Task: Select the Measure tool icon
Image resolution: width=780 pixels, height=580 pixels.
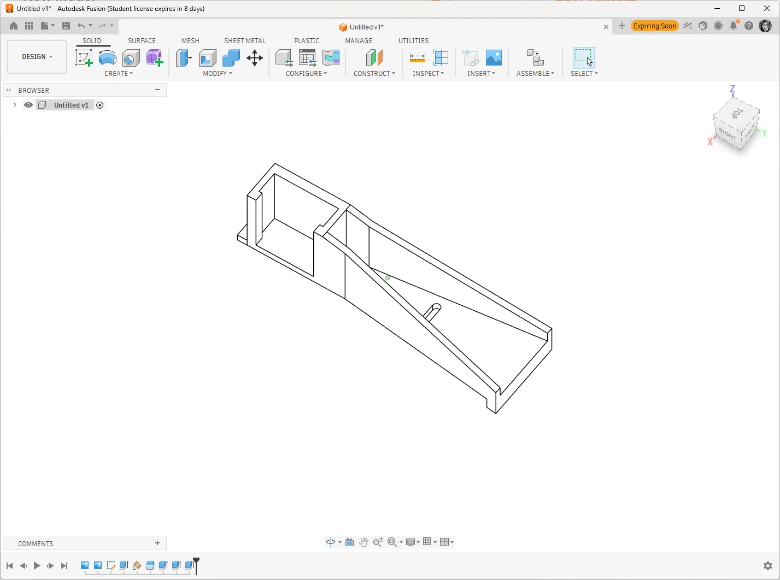Action: pos(417,58)
